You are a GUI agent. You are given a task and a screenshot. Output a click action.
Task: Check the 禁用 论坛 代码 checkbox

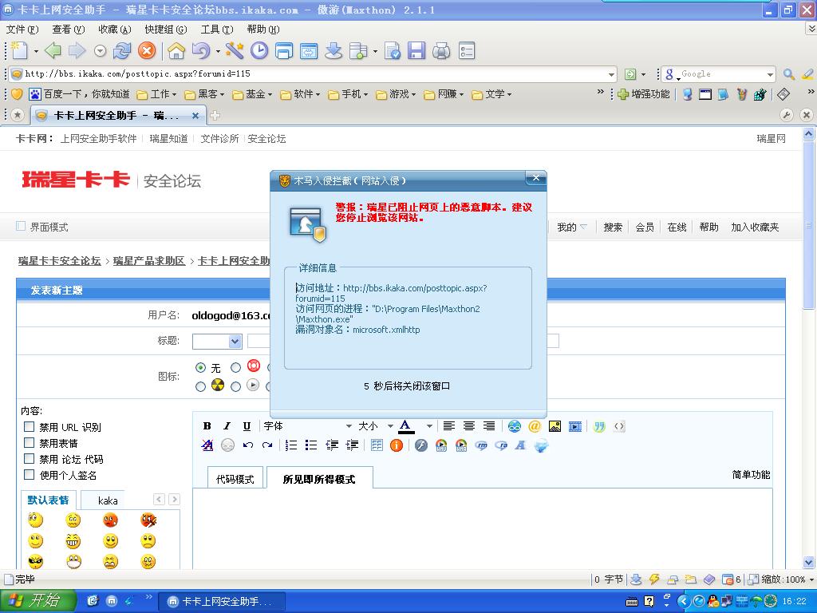(x=30, y=459)
